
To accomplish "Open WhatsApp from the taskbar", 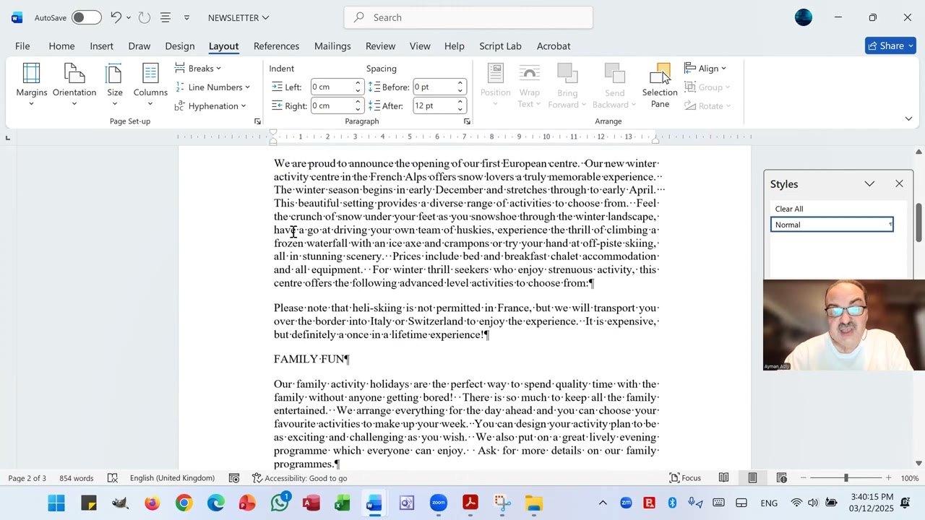I will [280, 503].
